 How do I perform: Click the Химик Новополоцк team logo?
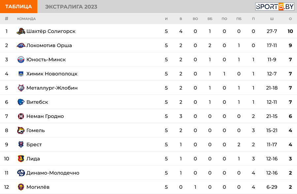tap(21, 74)
